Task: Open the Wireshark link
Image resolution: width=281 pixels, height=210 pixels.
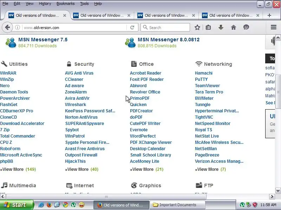Action: click(x=76, y=104)
